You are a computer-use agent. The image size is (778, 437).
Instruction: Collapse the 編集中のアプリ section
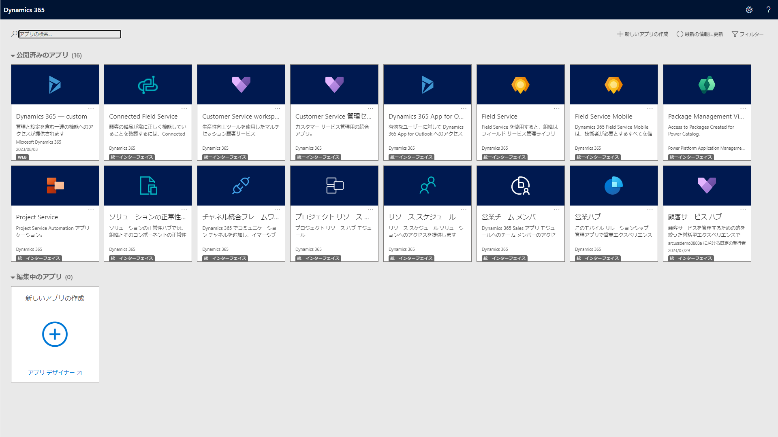coord(13,278)
